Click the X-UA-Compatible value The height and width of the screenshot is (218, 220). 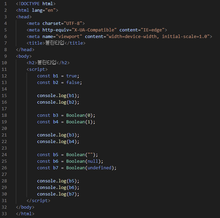[x=94, y=30]
